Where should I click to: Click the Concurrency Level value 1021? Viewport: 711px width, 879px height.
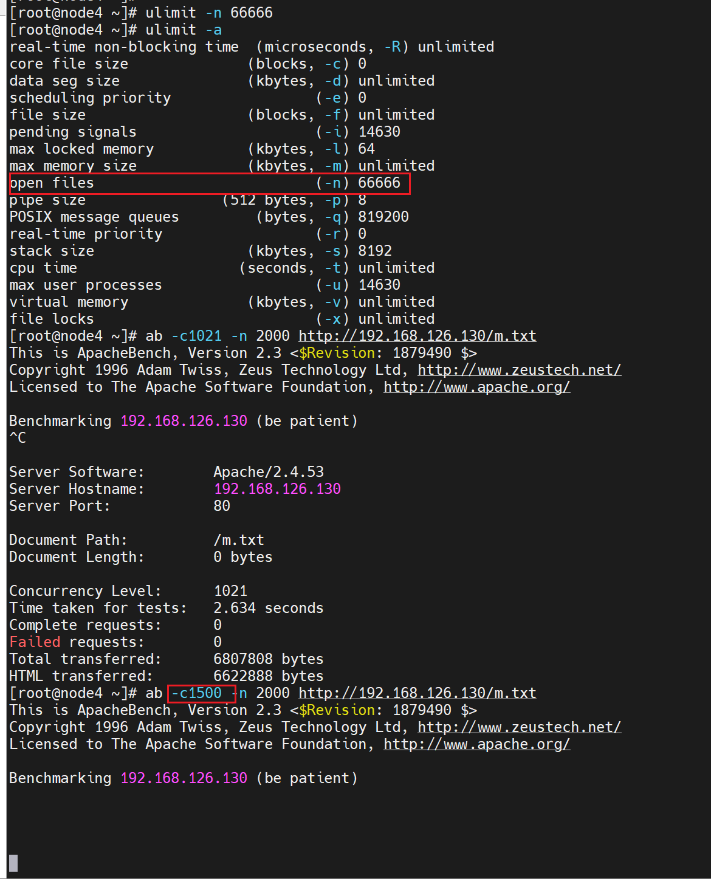pyautogui.click(x=230, y=591)
